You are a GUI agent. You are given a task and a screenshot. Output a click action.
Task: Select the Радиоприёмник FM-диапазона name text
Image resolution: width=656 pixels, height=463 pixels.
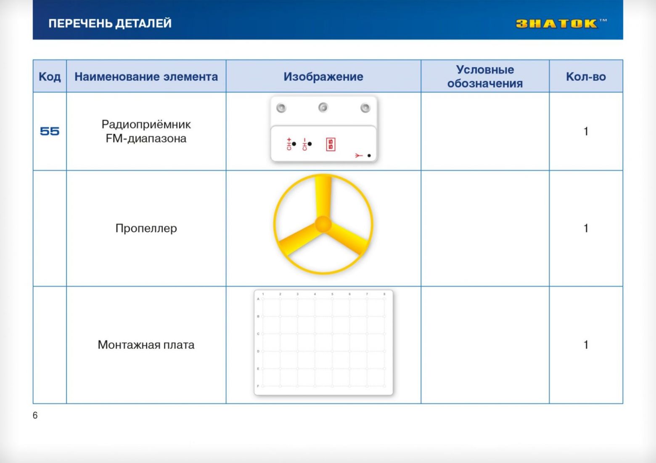(x=146, y=131)
